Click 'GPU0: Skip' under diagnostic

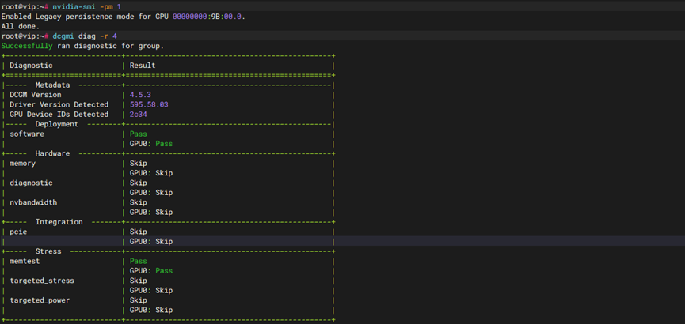pyautogui.click(x=151, y=193)
